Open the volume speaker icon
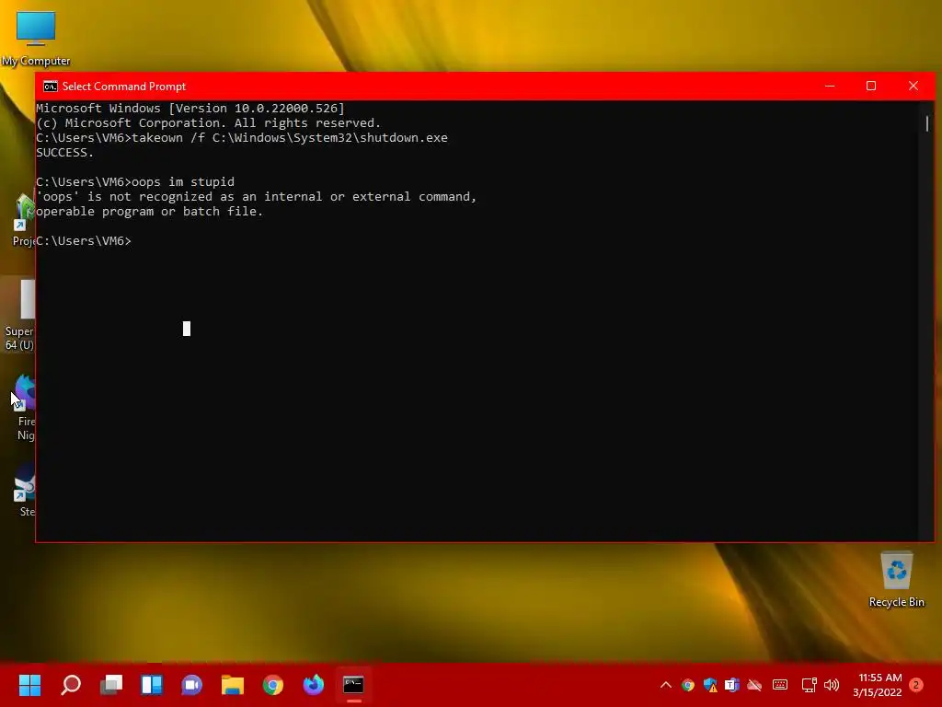942x707 pixels. (x=832, y=685)
